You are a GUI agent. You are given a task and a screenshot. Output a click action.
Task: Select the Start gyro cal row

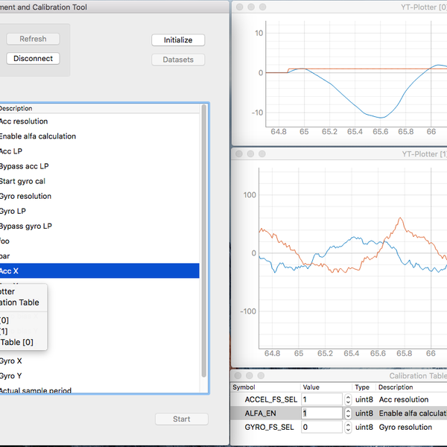[97, 181]
